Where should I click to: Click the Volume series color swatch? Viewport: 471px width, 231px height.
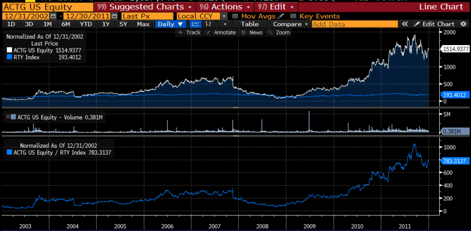[x=13, y=117]
